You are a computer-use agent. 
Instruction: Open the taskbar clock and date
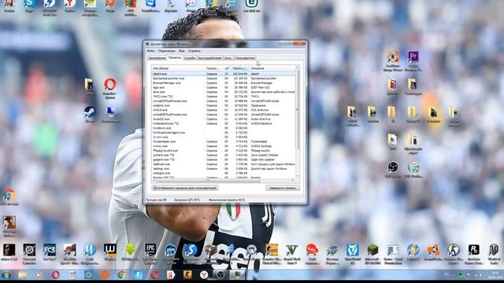click(496, 275)
